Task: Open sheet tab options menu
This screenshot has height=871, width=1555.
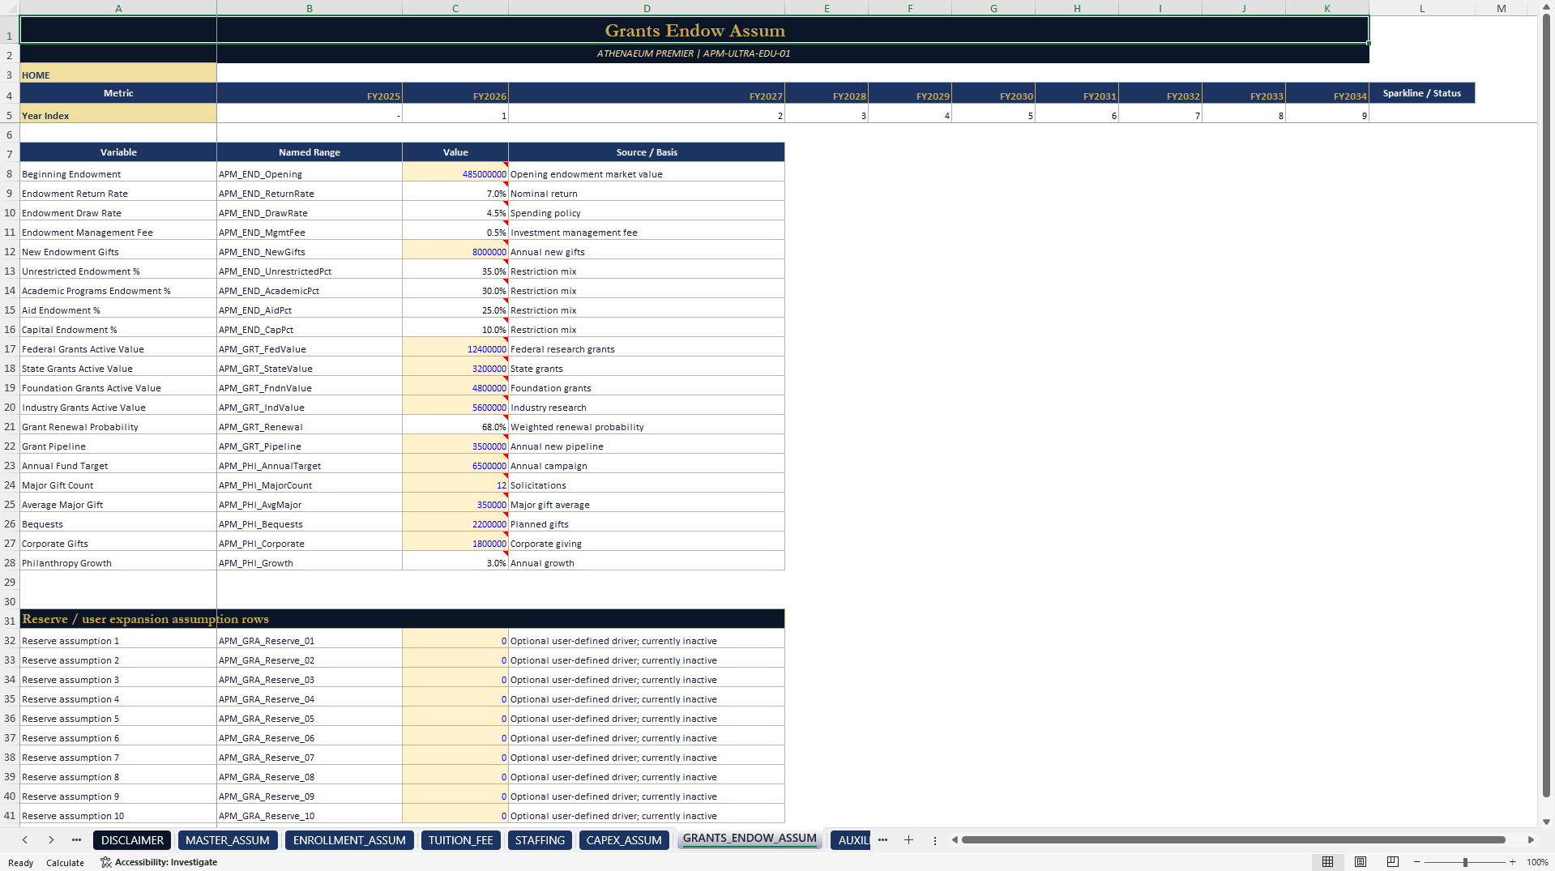Action: coord(934,840)
